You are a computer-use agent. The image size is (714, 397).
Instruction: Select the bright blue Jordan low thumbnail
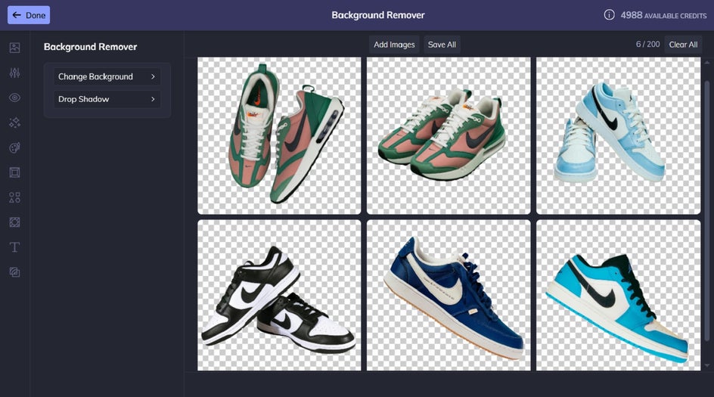click(x=619, y=296)
